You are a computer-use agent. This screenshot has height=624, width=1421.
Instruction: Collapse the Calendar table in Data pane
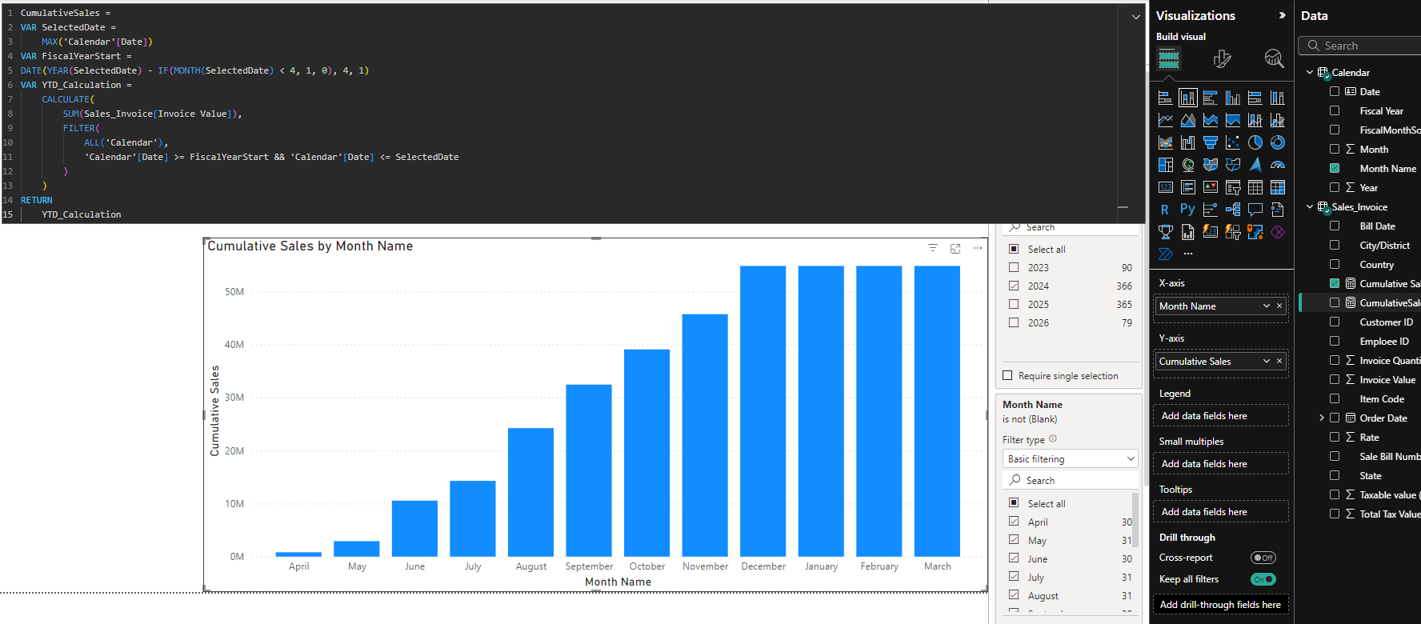1310,72
